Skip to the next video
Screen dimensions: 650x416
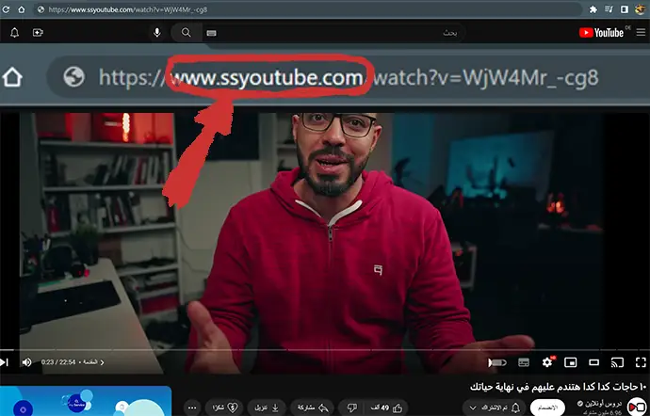tap(4, 362)
